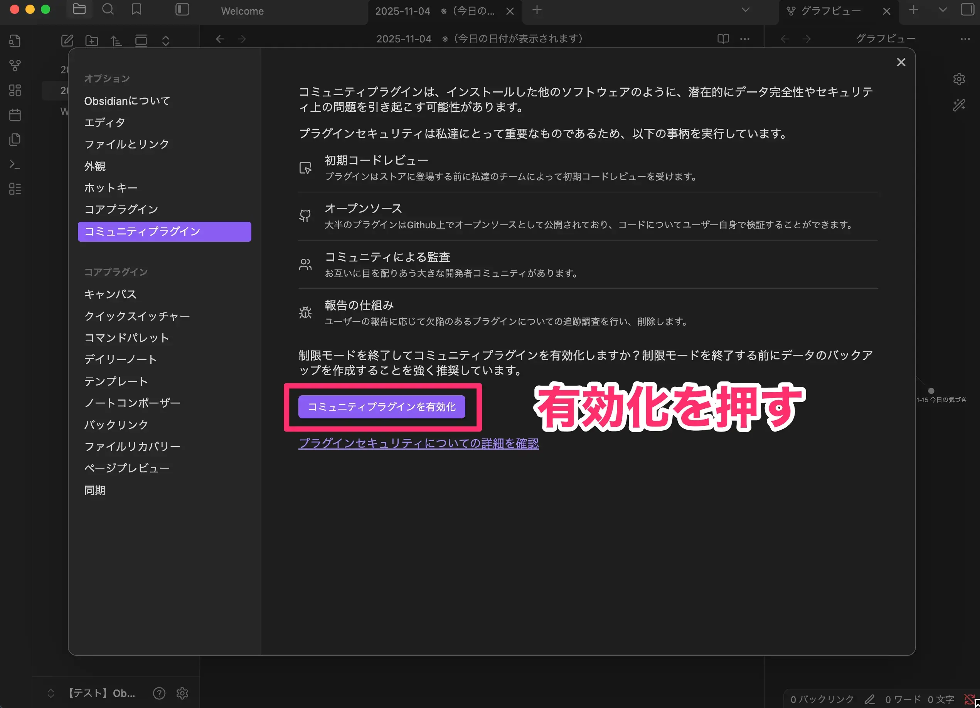Open ページプレビュー plugin settings

(164, 468)
